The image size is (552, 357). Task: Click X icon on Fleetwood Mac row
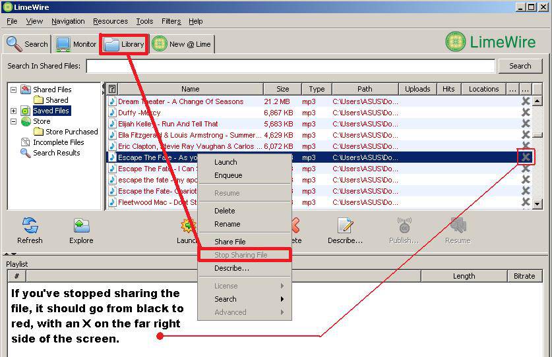(526, 202)
